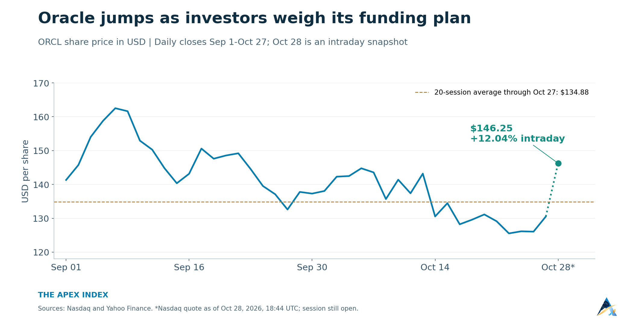Click the 20-session average legend text
The height and width of the screenshot is (332, 633).
pos(512,92)
